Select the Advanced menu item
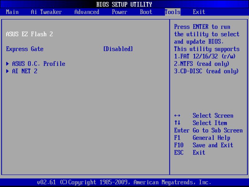Image resolution: width=249 pixels, height=187 pixels. (x=87, y=12)
